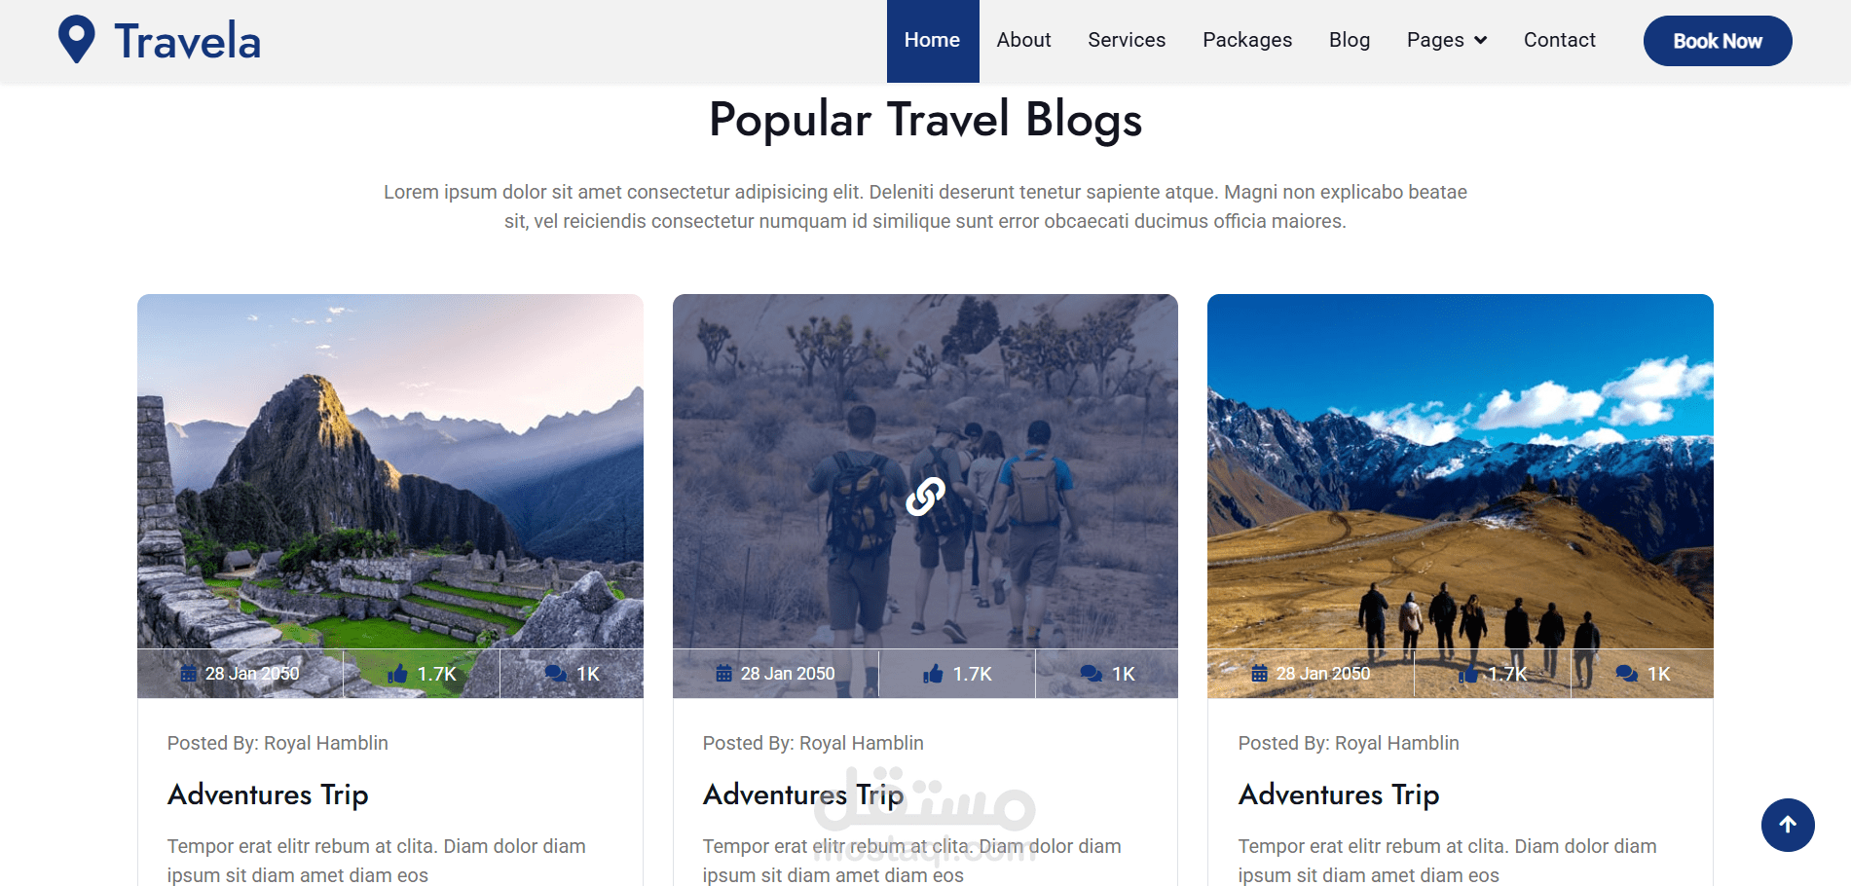Viewport: 1851px width, 886px height.
Task: Click the snowy mountain hikers blog image
Action: [1460, 471]
